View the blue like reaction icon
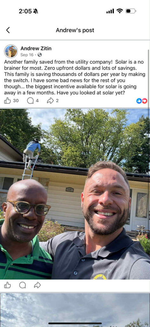This screenshot has width=150, height=327. pos(139,101)
